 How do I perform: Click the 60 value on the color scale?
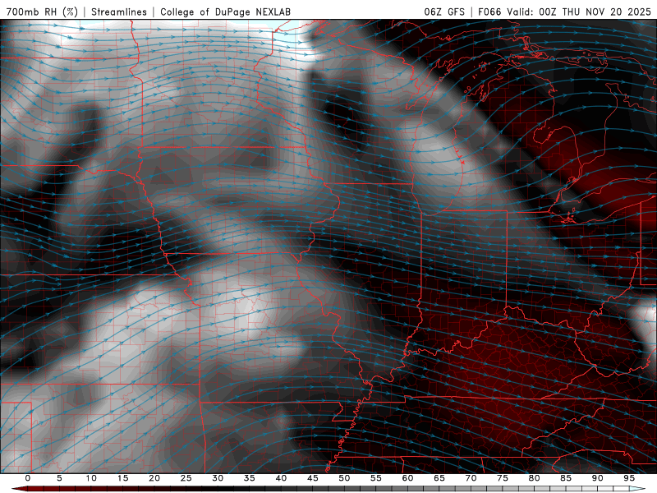407,478
